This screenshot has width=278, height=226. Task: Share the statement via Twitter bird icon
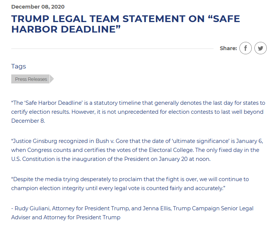pos(260,48)
